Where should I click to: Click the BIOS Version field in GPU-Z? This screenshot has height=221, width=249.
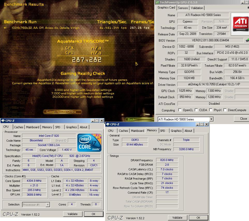pos(210,40)
